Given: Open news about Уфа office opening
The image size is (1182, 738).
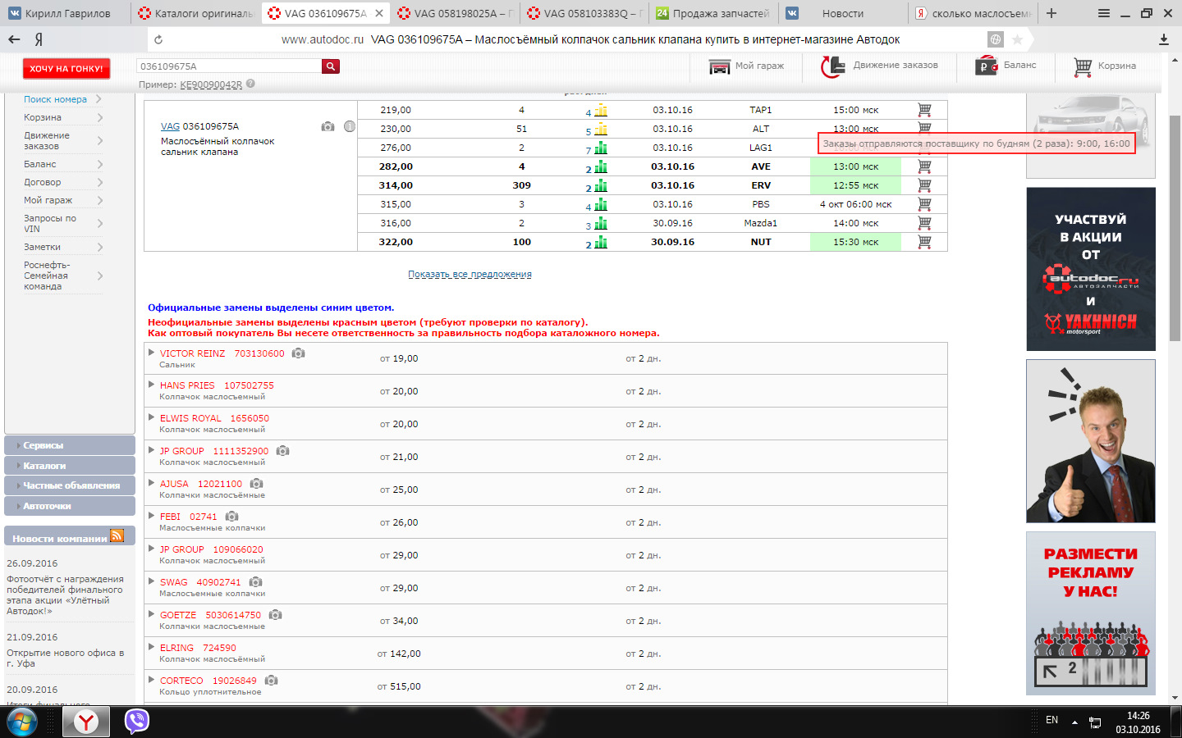Looking at the screenshot, I should click(x=65, y=658).
